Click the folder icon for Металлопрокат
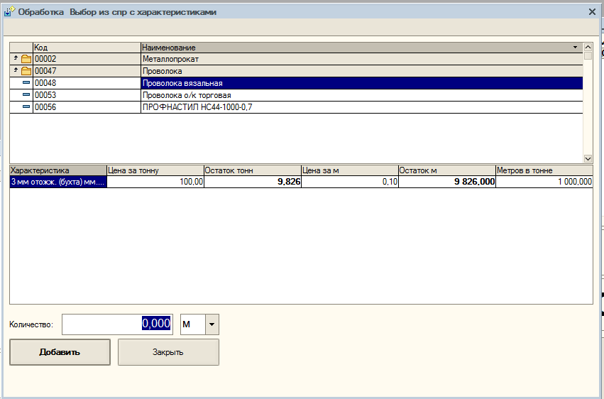 [x=26, y=60]
